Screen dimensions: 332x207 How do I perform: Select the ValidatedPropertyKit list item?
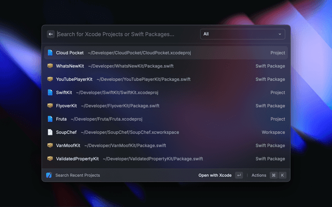point(166,159)
